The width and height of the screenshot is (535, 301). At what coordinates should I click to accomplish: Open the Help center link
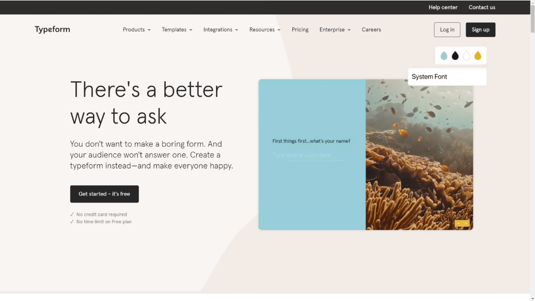(443, 7)
